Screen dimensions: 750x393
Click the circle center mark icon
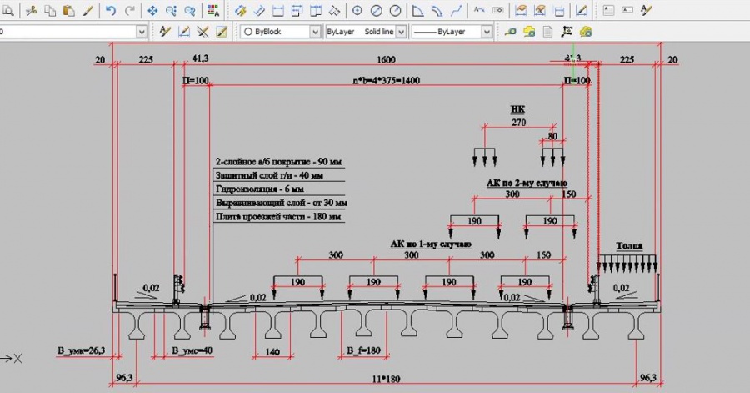tap(357, 11)
